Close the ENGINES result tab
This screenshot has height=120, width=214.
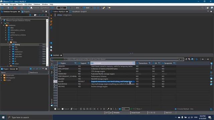61,55
